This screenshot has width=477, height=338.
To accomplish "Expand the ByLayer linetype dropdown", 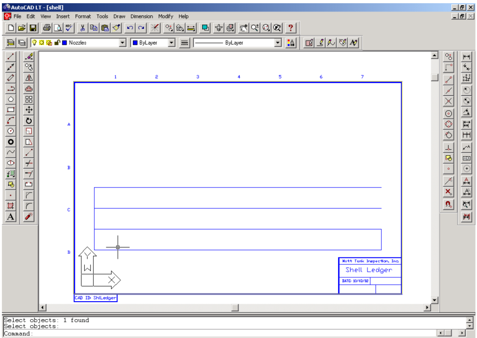I will [x=278, y=42].
